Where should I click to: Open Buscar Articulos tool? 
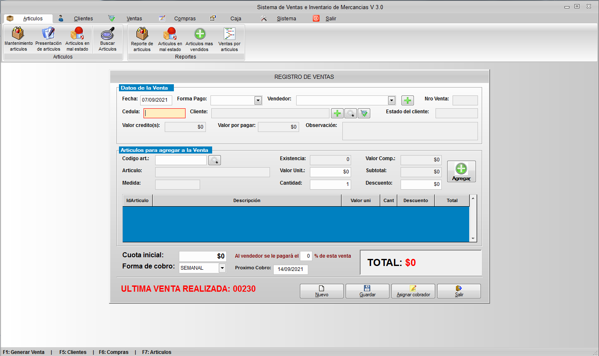(x=107, y=39)
